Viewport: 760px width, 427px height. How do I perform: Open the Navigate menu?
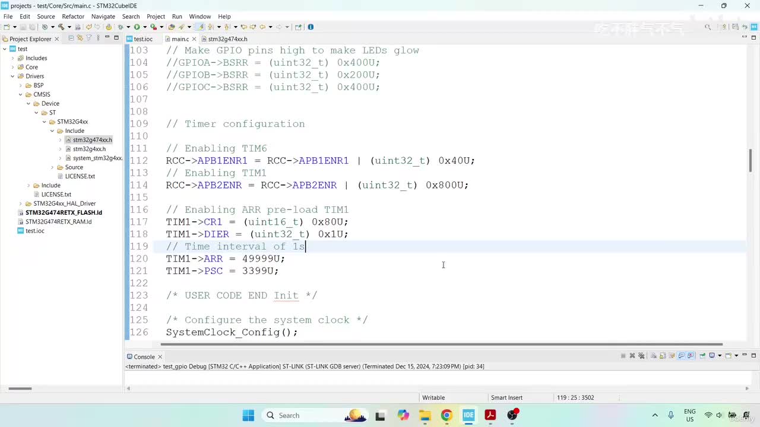pos(103,17)
